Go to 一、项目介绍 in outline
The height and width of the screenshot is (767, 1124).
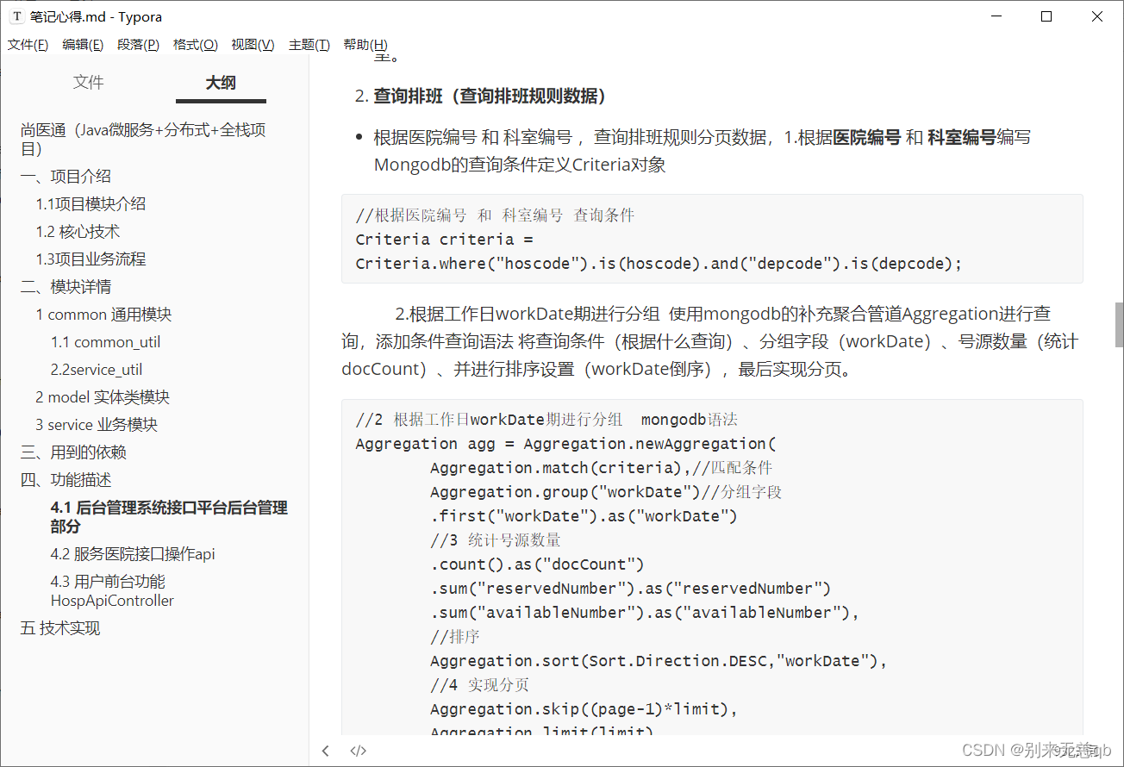click(66, 177)
